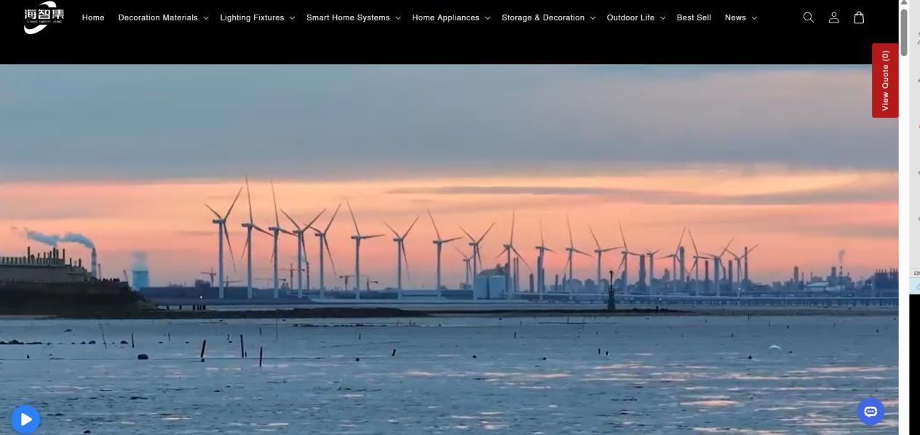Click the chevron beside Lighting Fixtures
This screenshot has height=435, width=920.
pos(292,18)
